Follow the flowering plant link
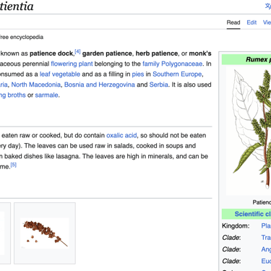This screenshot has width=271, height=271. click(72, 64)
